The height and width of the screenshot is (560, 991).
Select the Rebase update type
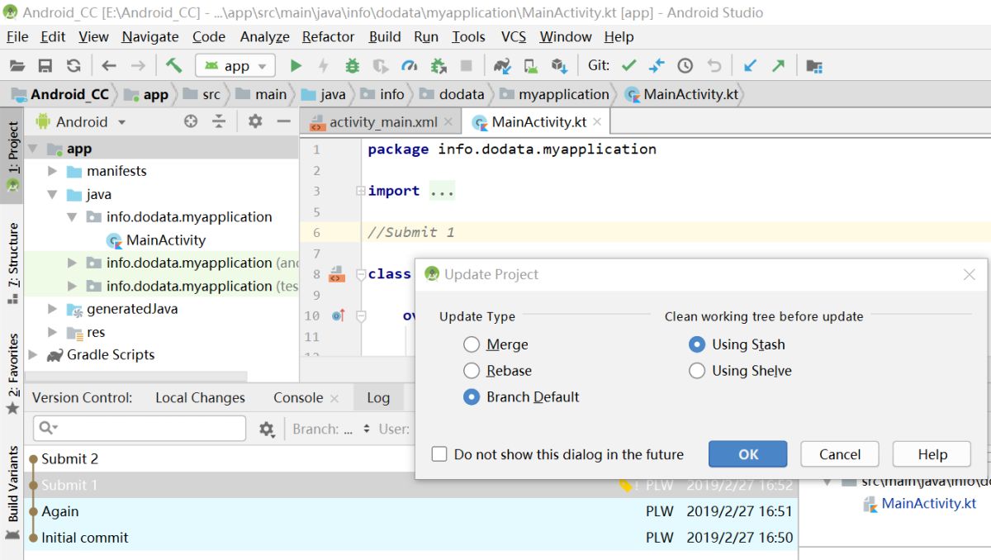click(472, 371)
